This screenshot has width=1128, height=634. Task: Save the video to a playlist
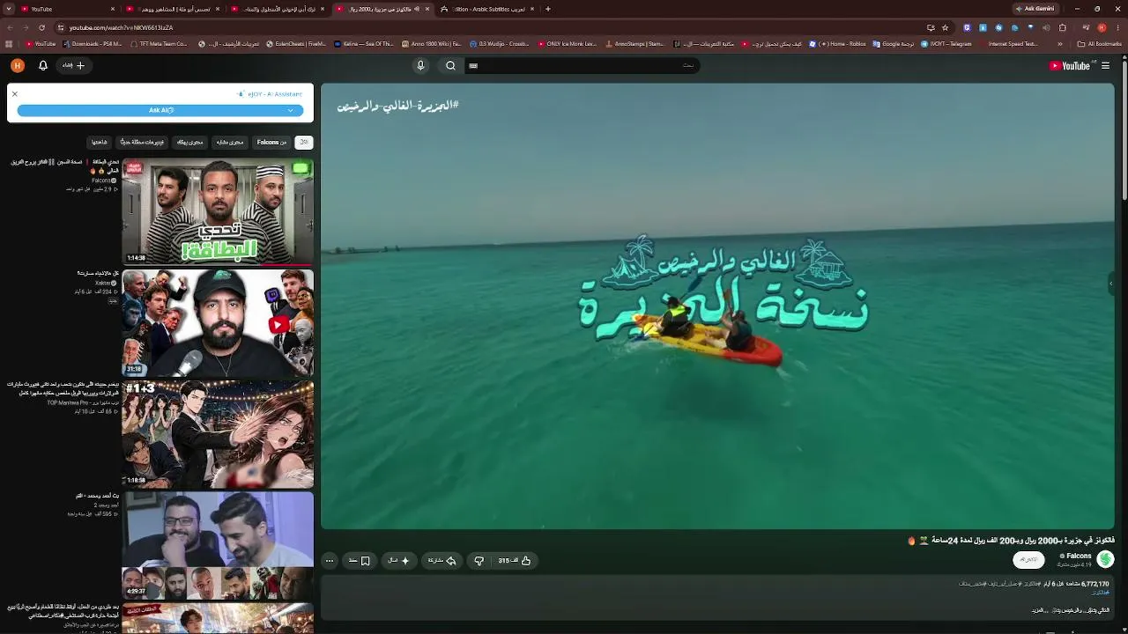pyautogui.click(x=359, y=560)
